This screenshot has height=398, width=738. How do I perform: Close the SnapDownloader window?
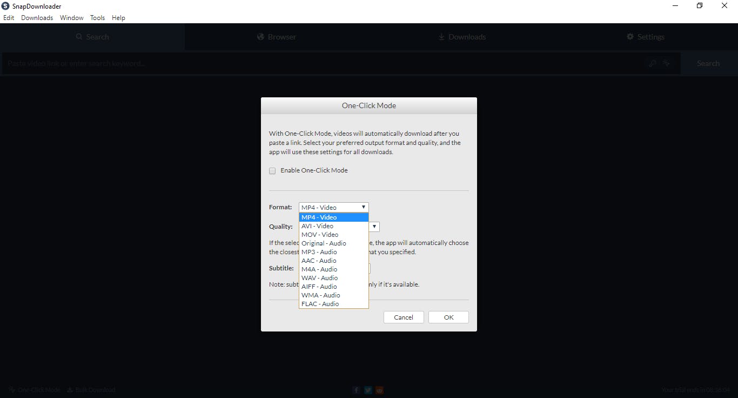click(x=724, y=6)
